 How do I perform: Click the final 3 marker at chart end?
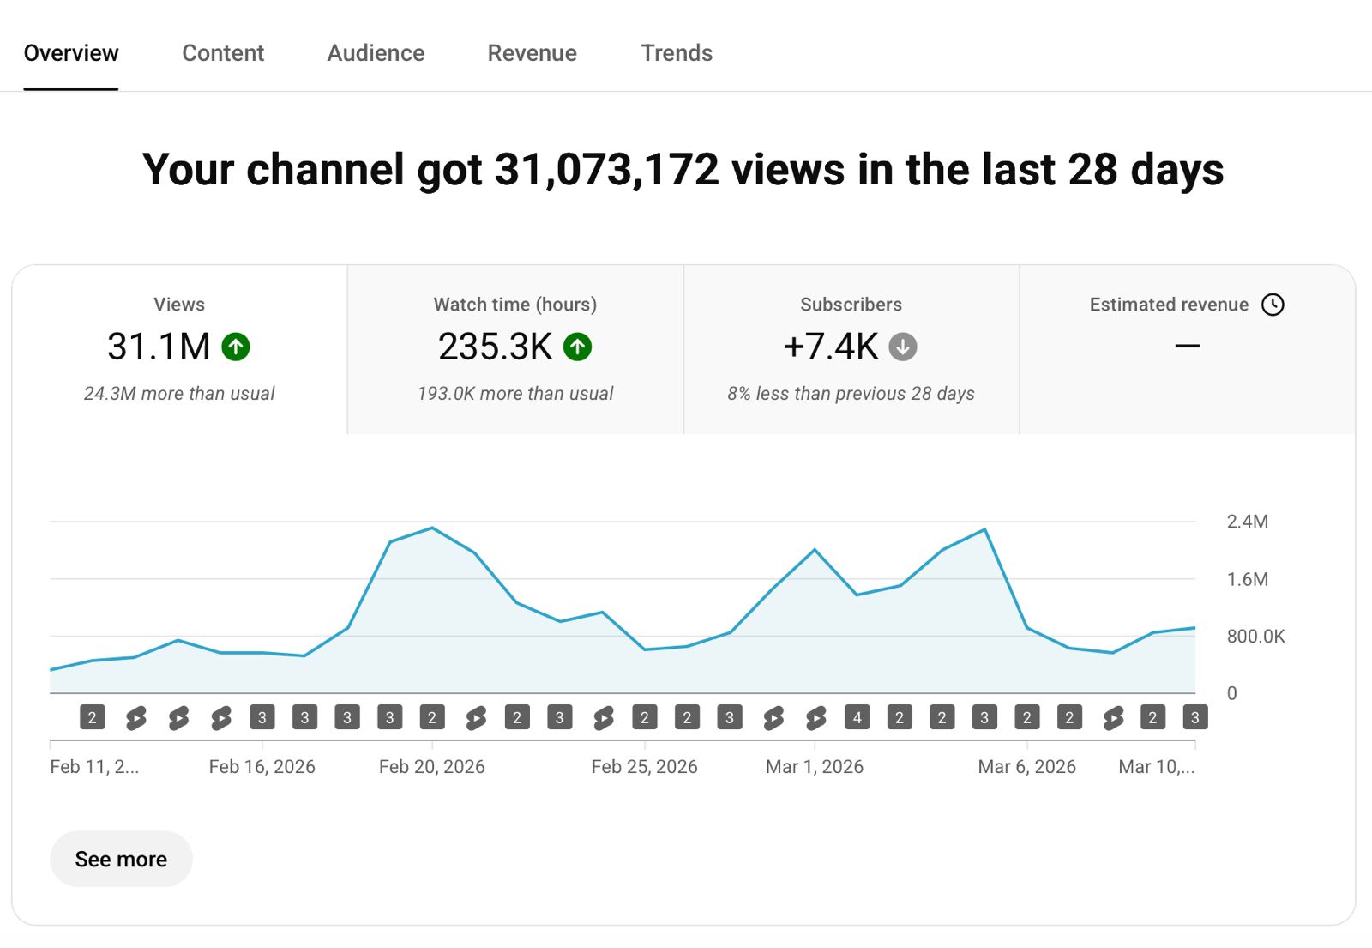point(1194,717)
